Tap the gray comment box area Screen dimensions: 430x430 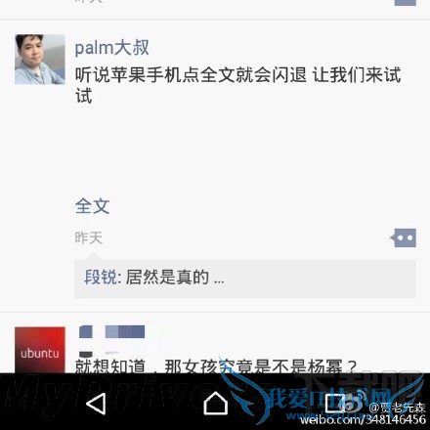[x=245, y=279]
